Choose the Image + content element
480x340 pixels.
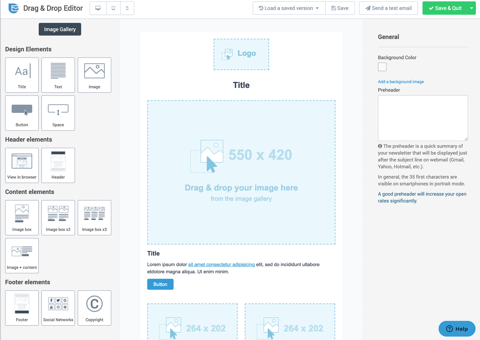coord(22,255)
